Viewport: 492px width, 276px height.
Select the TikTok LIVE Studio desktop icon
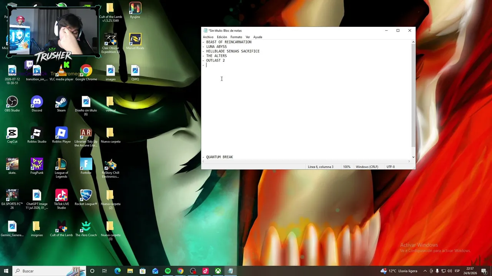coord(61,200)
